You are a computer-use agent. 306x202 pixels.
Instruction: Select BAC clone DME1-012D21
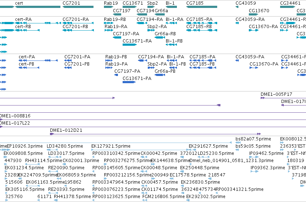tap(66, 130)
